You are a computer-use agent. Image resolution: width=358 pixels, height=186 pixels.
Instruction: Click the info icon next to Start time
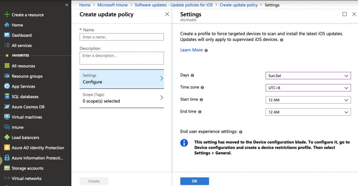[201, 100]
